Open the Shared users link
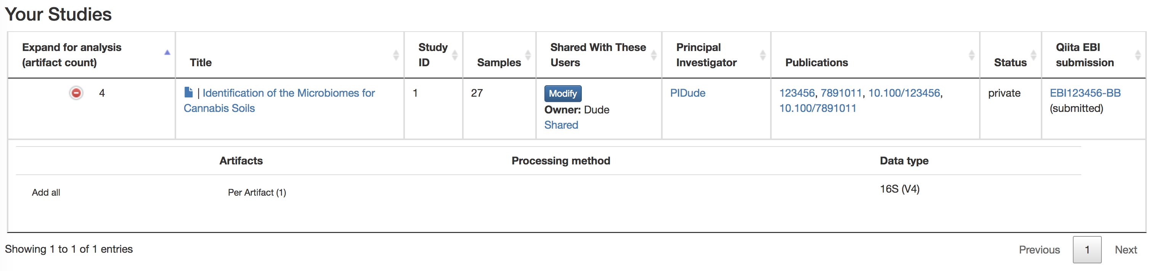Image resolution: width=1159 pixels, height=271 pixels. click(x=560, y=125)
